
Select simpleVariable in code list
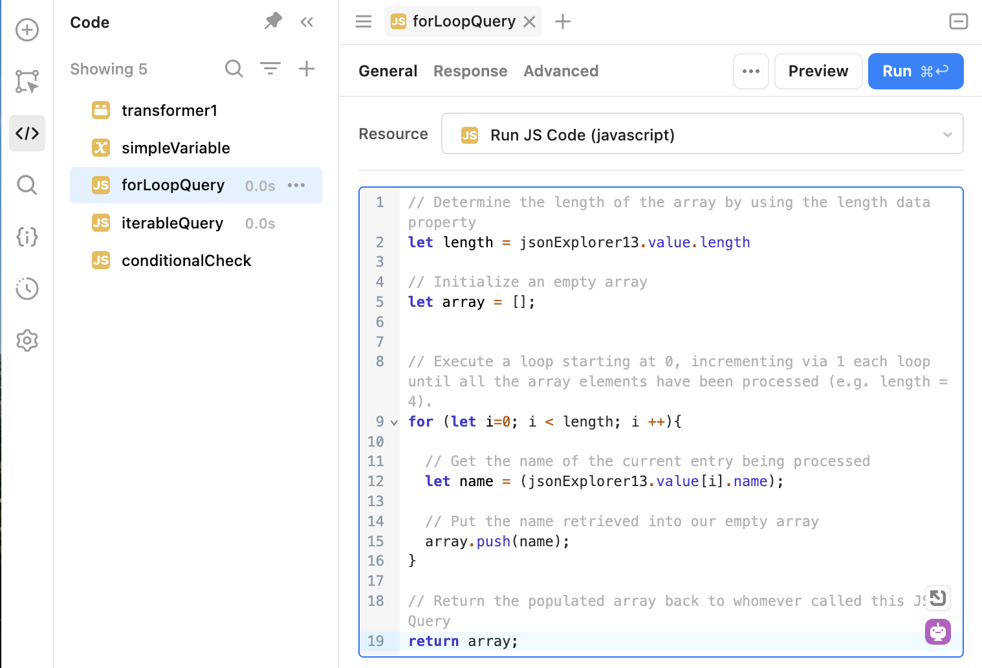(196, 148)
